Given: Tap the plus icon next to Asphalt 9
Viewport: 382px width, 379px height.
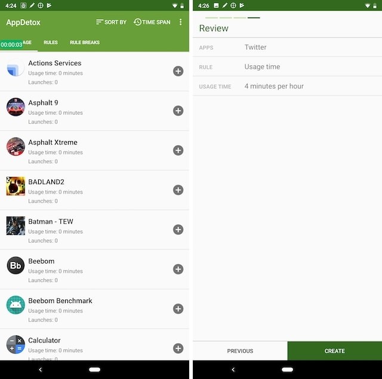Looking at the screenshot, I should coord(178,111).
